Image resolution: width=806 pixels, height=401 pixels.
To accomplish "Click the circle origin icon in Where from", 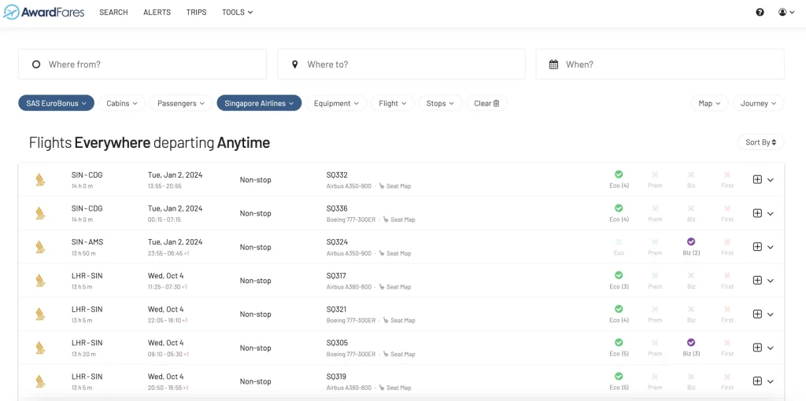I will coord(36,64).
